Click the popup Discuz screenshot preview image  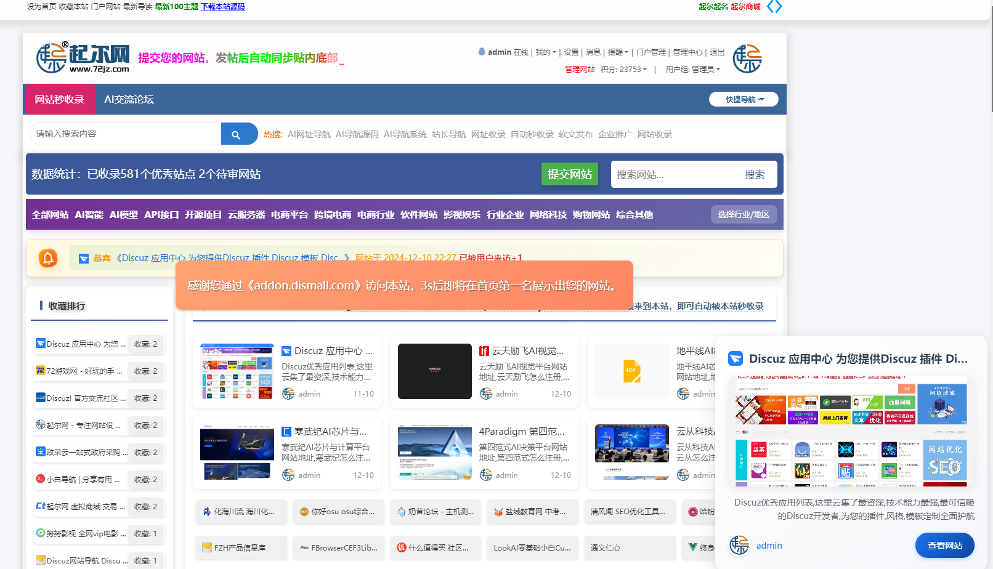pyautogui.click(x=851, y=430)
